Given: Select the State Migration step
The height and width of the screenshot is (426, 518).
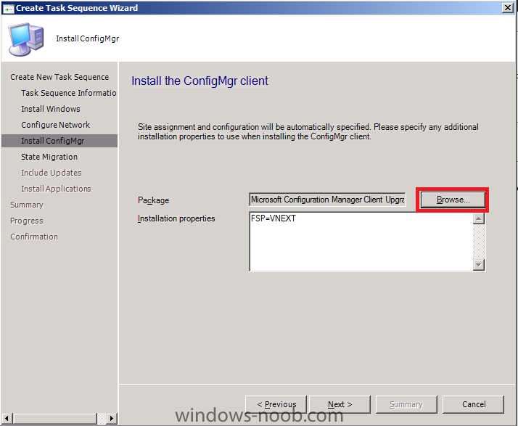Looking at the screenshot, I should point(49,157).
